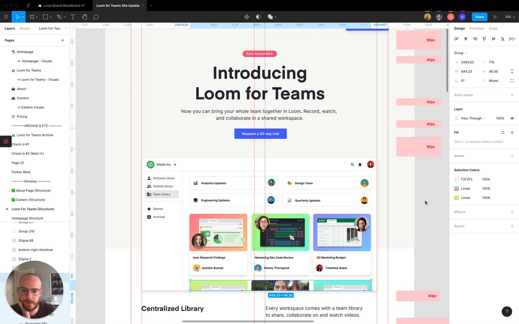519x324 pixels.
Task: Open the Homepage page
Action: coord(25,52)
